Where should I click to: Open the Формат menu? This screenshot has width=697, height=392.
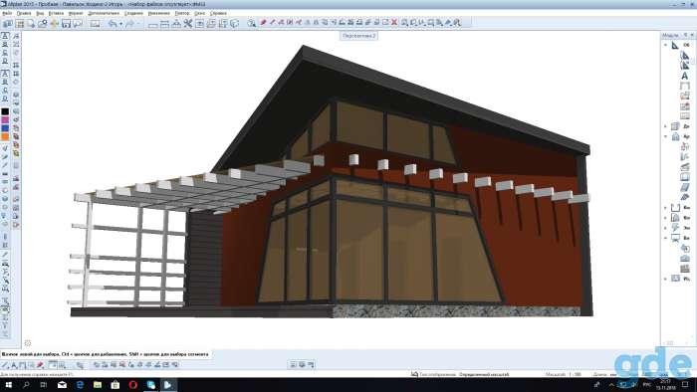tap(76, 13)
